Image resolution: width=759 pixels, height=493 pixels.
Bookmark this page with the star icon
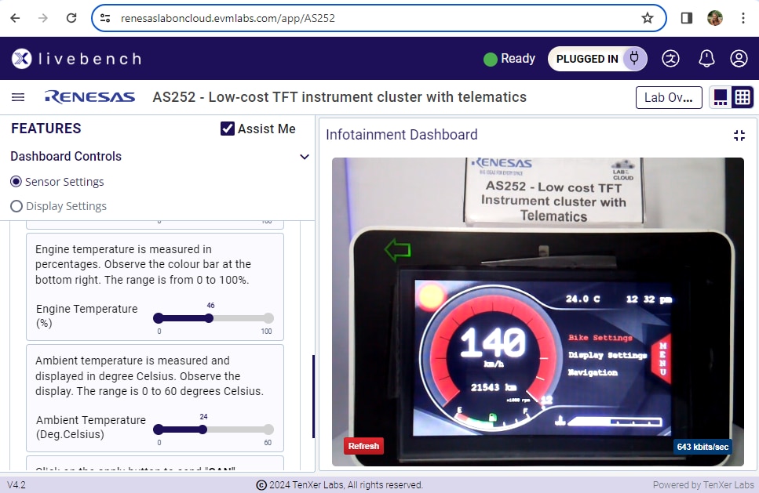click(648, 18)
